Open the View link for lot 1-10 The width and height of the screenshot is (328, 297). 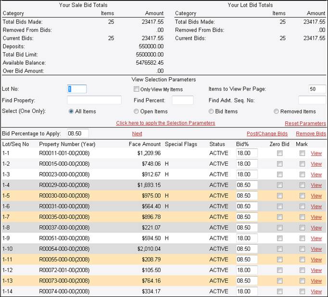pos(316,249)
